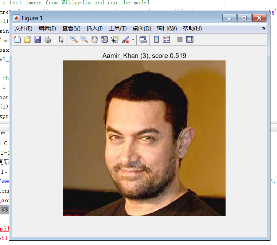Dock the figure using the menu-bar arrow
This screenshot has height=245, width=277.
[x=264, y=28]
